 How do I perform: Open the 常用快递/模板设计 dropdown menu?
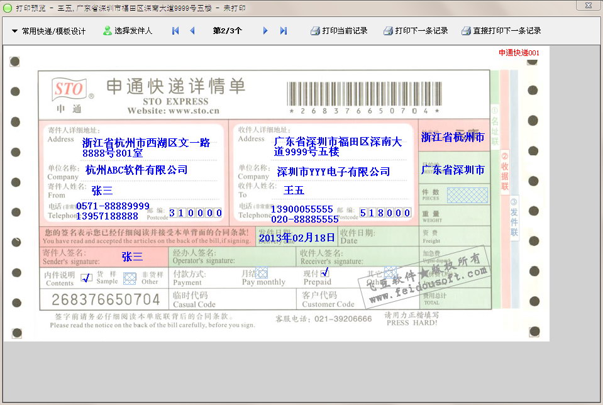pyautogui.click(x=48, y=31)
